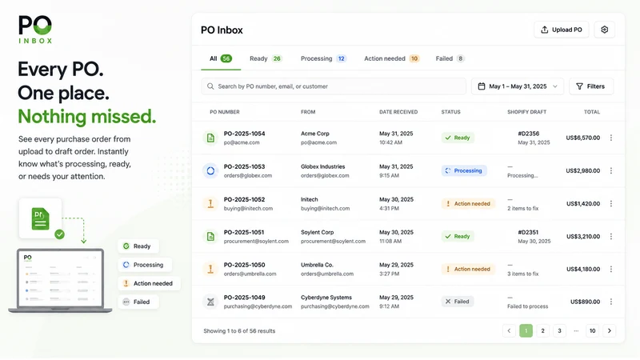Click the SHOPIFY DRAFT column header

(527, 112)
